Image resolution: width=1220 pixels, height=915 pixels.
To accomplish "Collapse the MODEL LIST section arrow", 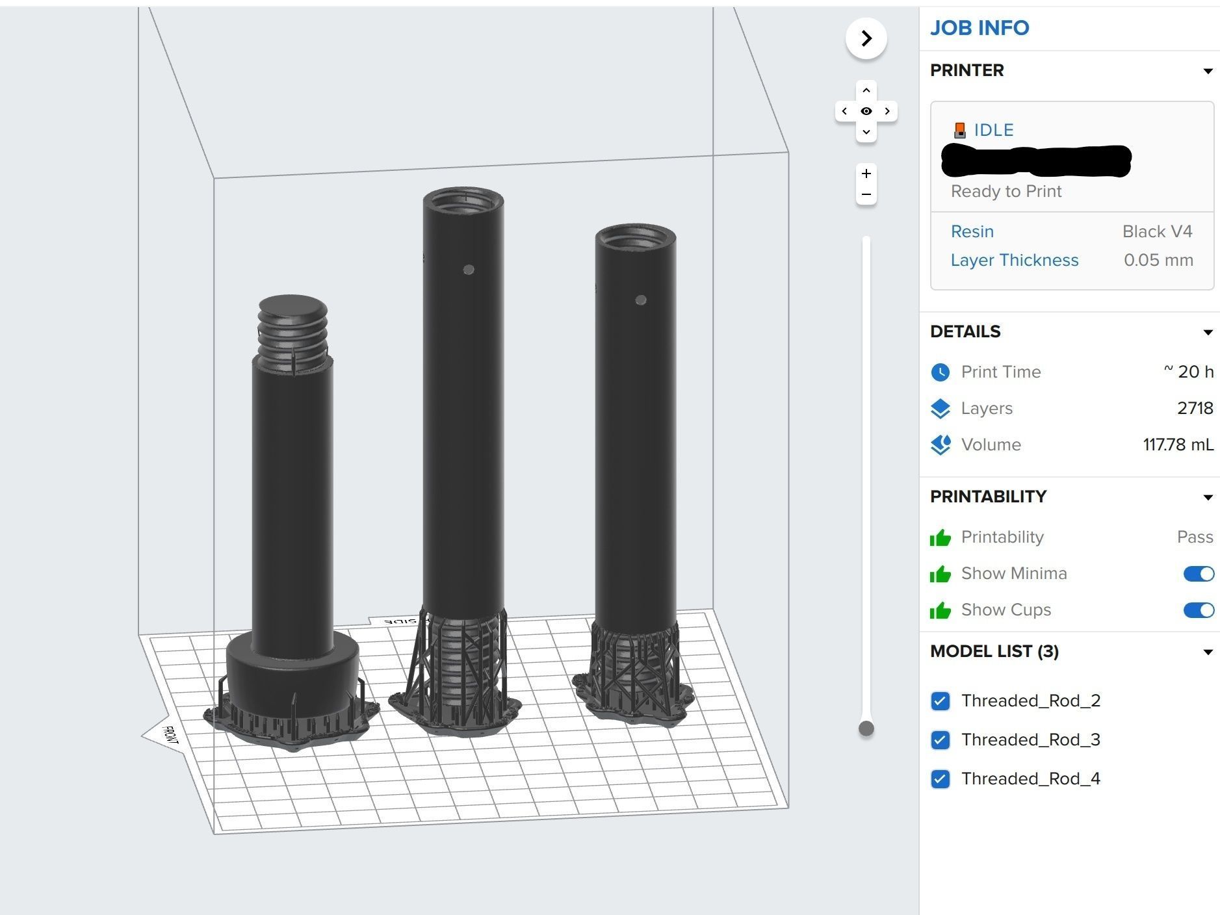I will (x=1208, y=652).
